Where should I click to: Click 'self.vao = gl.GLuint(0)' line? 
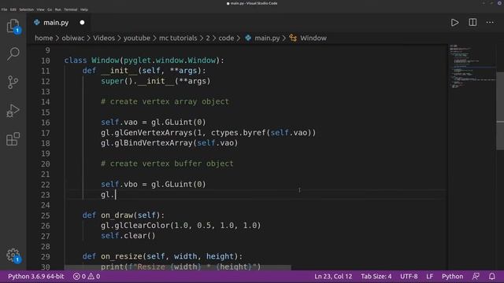(x=154, y=123)
